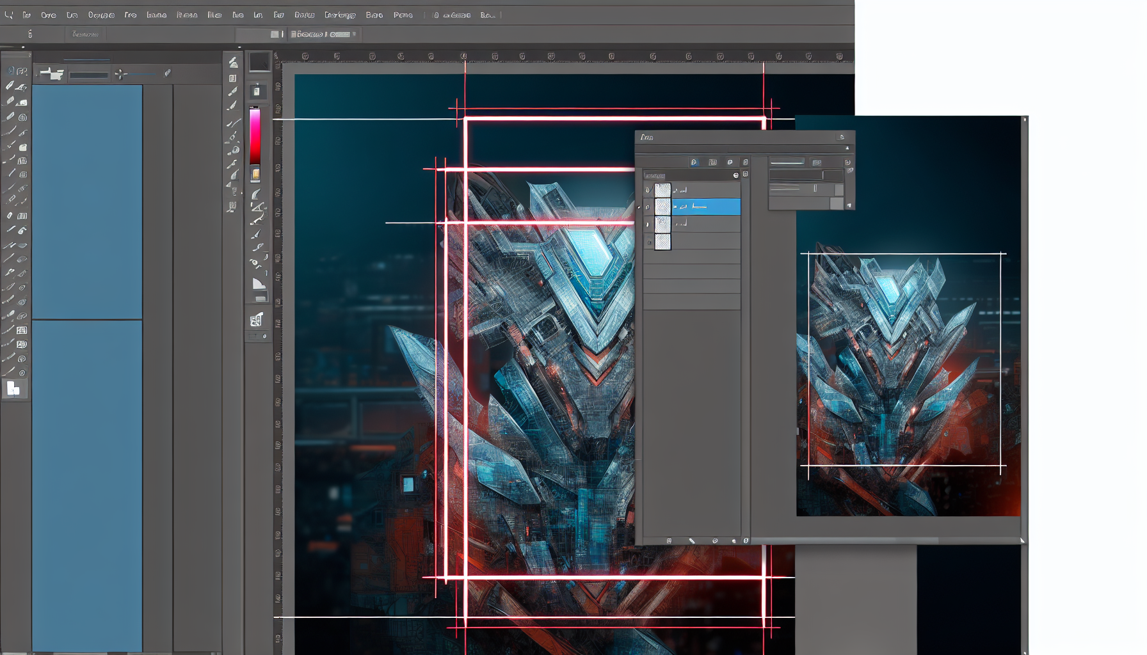Click the gray tab label below the menu bar
The width and height of the screenshot is (1147, 655).
coord(85,35)
